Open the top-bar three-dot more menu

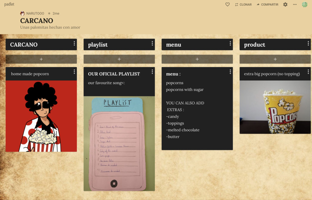pos(295,5)
